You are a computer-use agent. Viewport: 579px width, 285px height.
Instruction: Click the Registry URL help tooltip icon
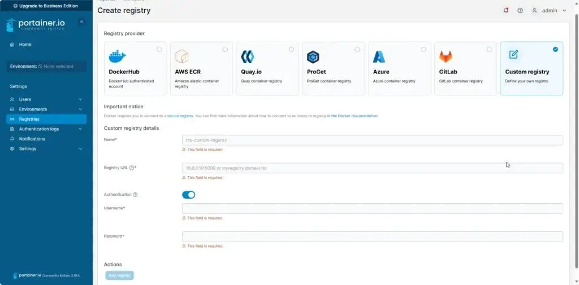click(x=132, y=168)
